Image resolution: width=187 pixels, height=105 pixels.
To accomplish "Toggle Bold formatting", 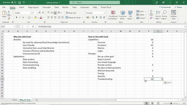I will point(16,17).
